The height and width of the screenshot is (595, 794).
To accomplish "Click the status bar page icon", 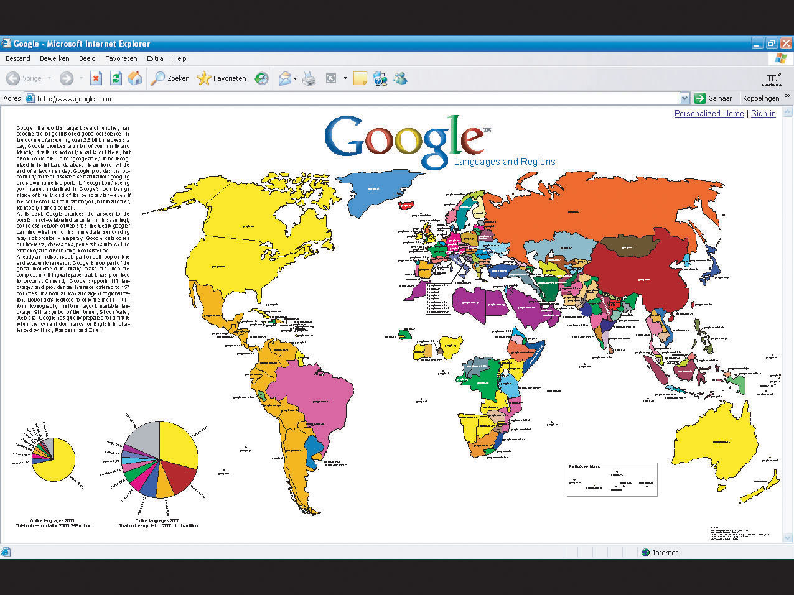I will (x=6, y=552).
